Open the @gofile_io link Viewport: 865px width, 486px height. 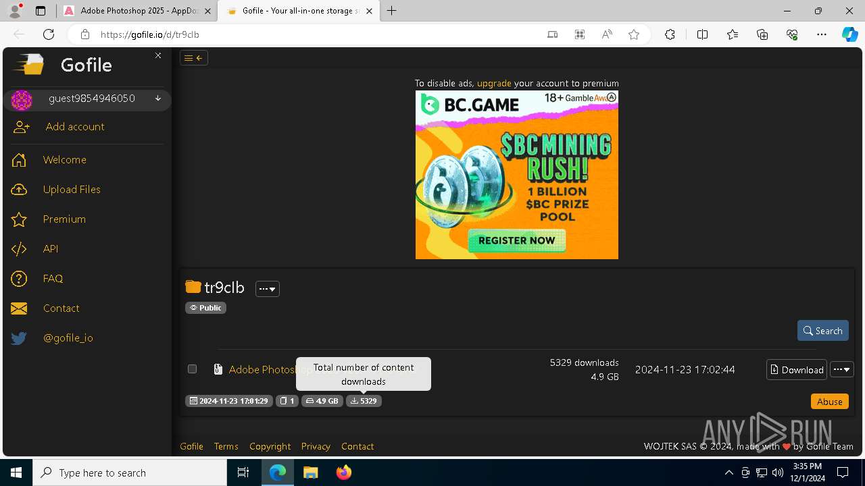68,338
